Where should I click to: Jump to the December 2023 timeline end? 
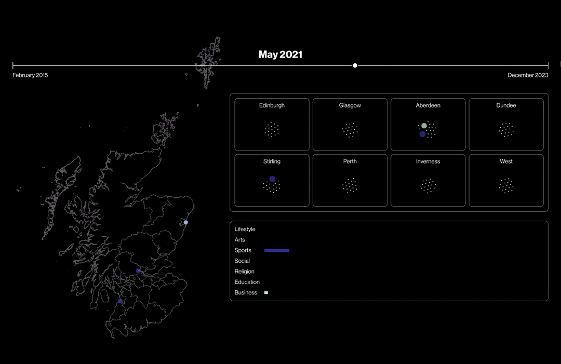[x=547, y=66]
